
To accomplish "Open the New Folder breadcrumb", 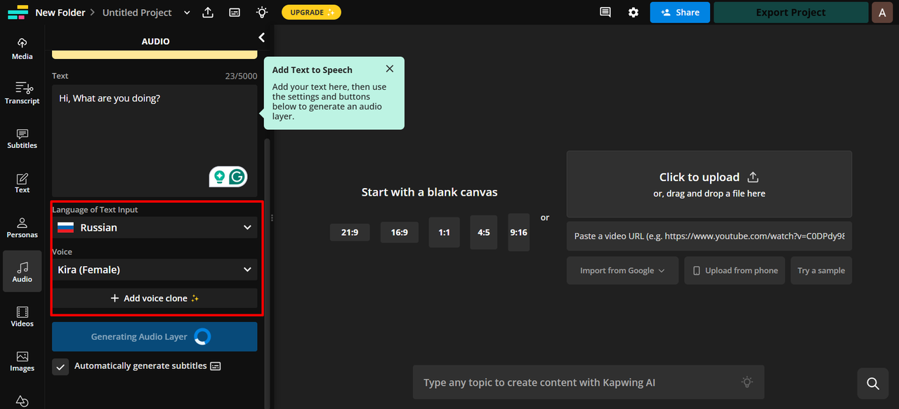I will coord(60,13).
